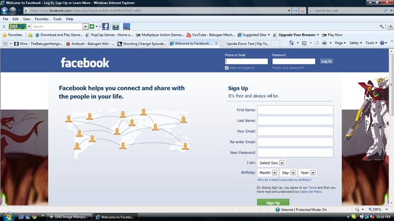The image size is (394, 221).
Task: Click the browser Back arrow button
Action: [x=4, y=10]
